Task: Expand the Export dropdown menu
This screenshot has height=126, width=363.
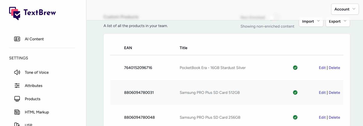Action: click(338, 21)
